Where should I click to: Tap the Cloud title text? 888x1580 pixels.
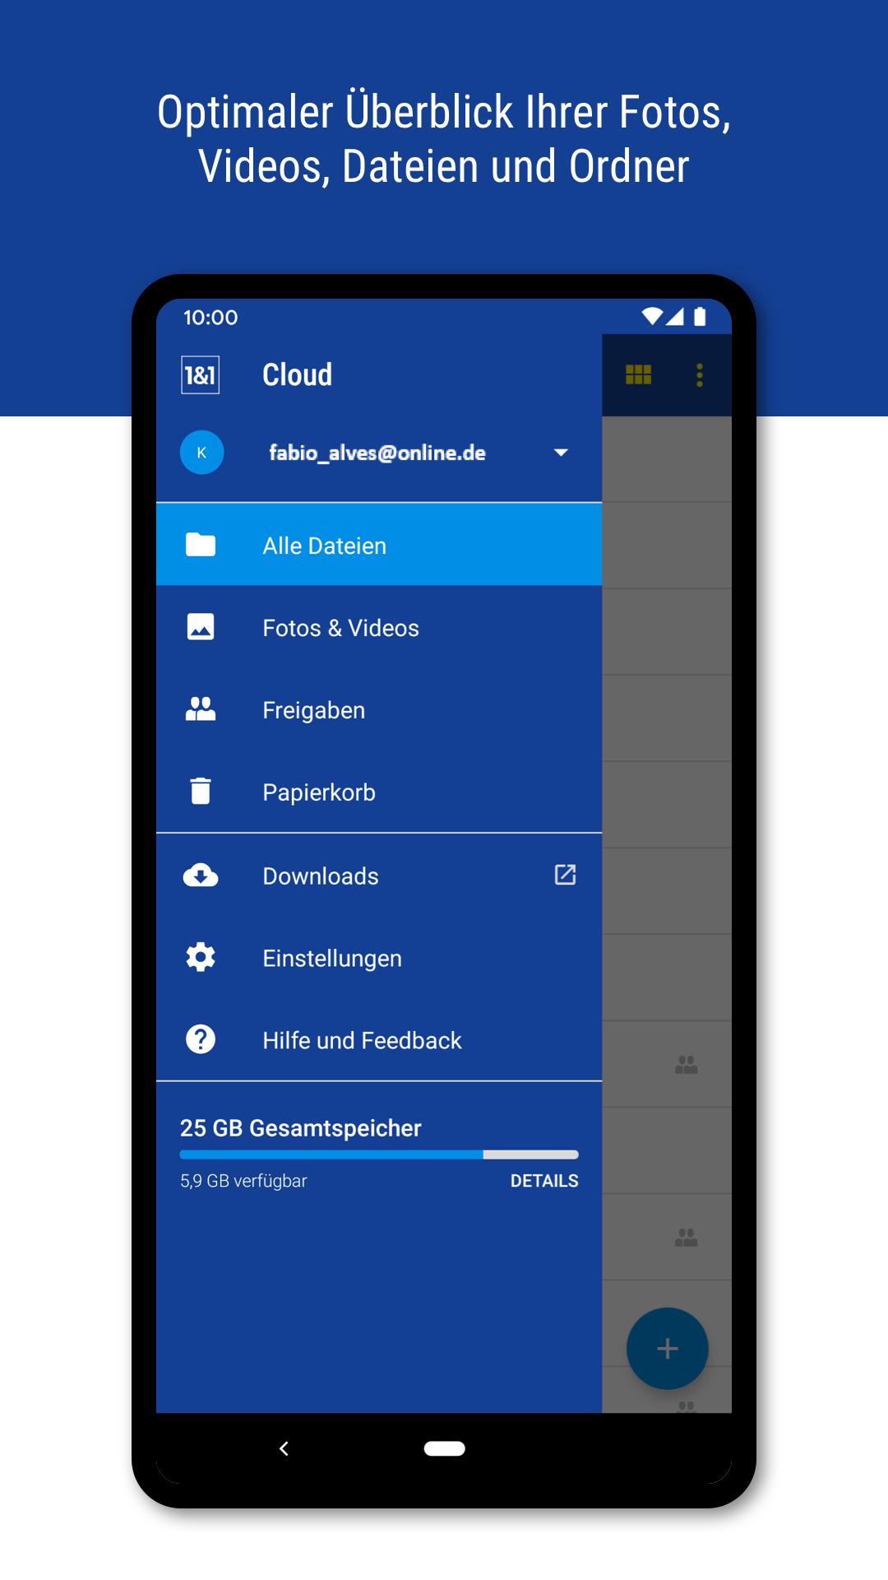(x=298, y=375)
